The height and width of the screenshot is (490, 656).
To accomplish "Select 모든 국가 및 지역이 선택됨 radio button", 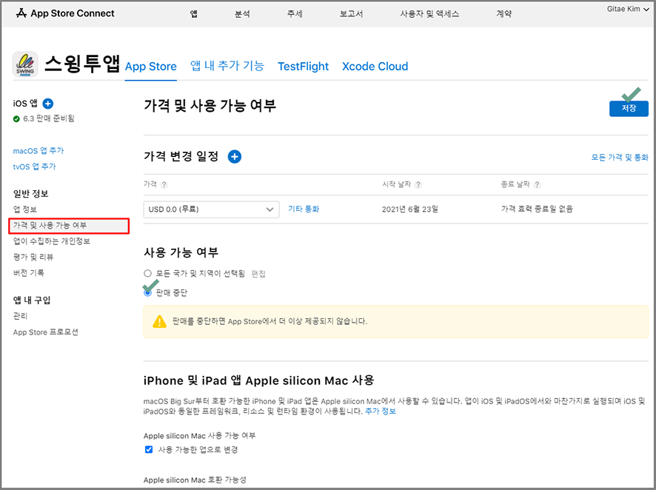I will [148, 274].
